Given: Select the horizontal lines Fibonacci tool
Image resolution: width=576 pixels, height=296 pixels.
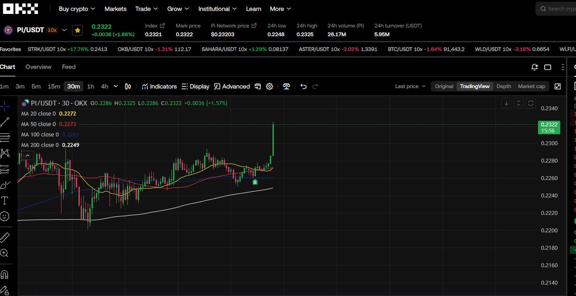Looking at the screenshot, I should [x=5, y=138].
